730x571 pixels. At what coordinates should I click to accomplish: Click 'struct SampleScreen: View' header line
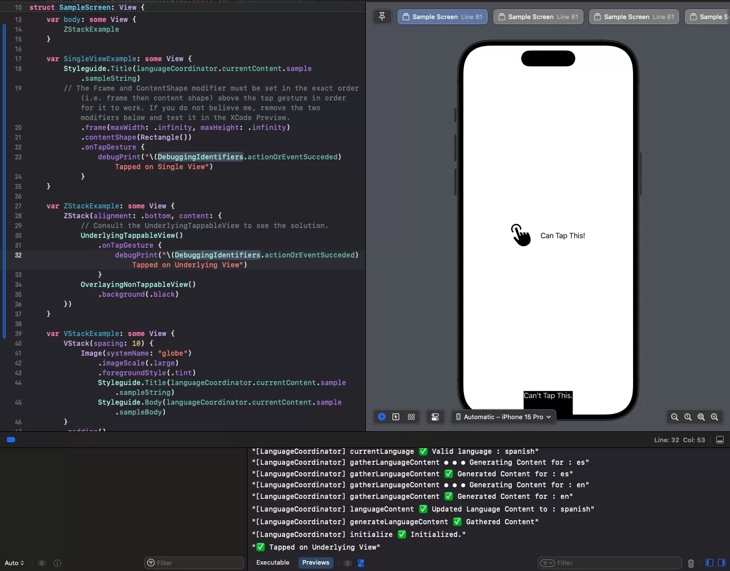click(87, 8)
